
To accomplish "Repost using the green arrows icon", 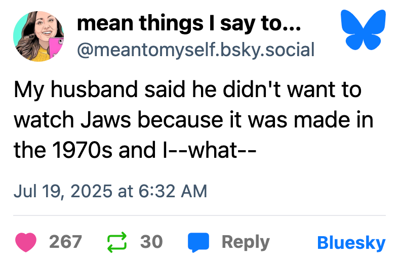I will pos(116,242).
